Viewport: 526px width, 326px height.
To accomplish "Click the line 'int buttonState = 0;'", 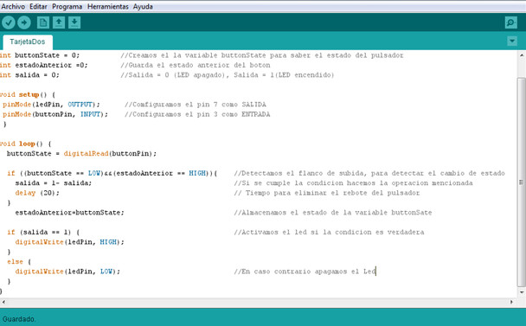I will pyautogui.click(x=40, y=55).
